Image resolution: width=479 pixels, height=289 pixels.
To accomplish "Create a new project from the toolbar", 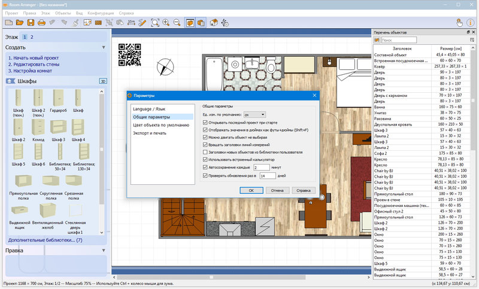I will pos(9,23).
